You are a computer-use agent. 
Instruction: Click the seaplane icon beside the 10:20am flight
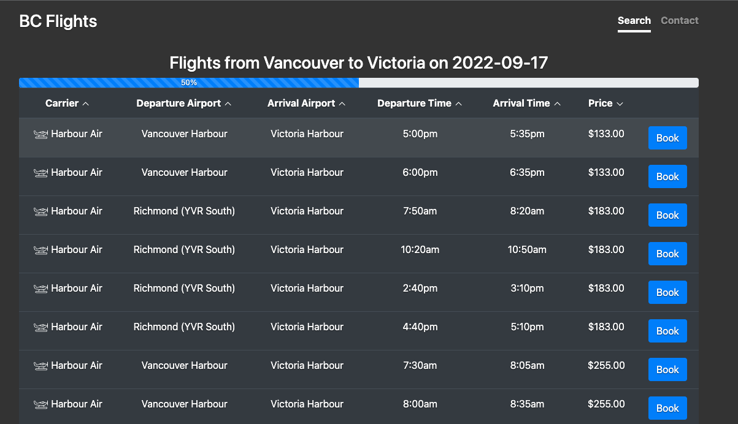tap(40, 249)
